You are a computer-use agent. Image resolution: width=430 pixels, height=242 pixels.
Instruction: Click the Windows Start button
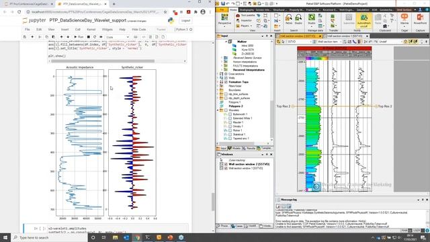pos(5,237)
